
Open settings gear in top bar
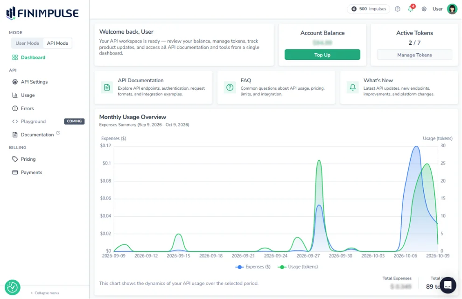(x=424, y=9)
